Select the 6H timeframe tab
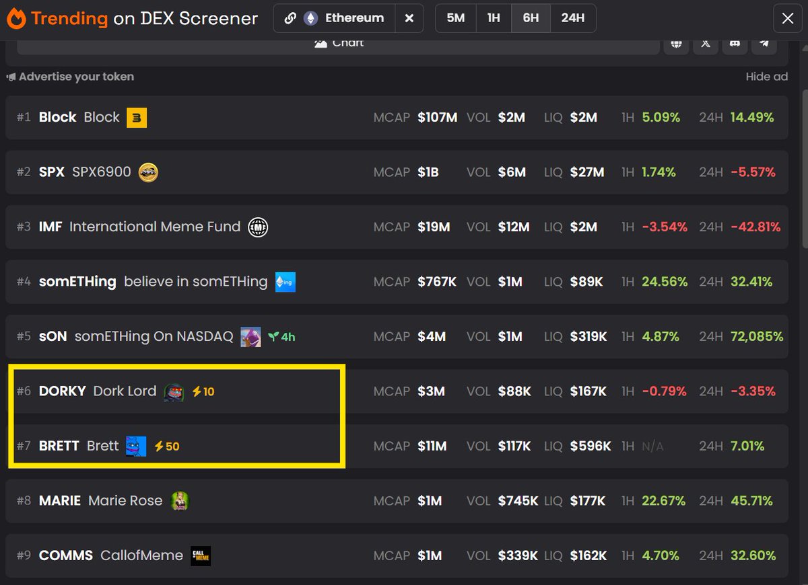 tap(531, 18)
